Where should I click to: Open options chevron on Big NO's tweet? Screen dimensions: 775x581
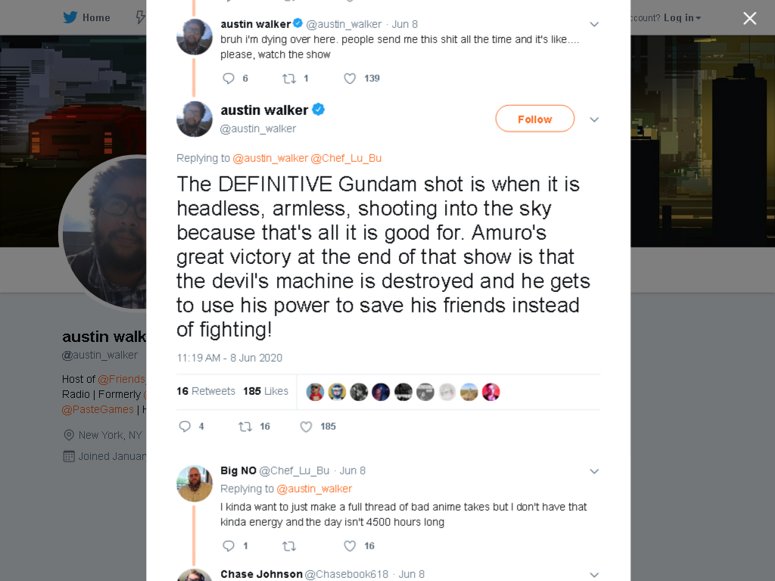point(594,471)
